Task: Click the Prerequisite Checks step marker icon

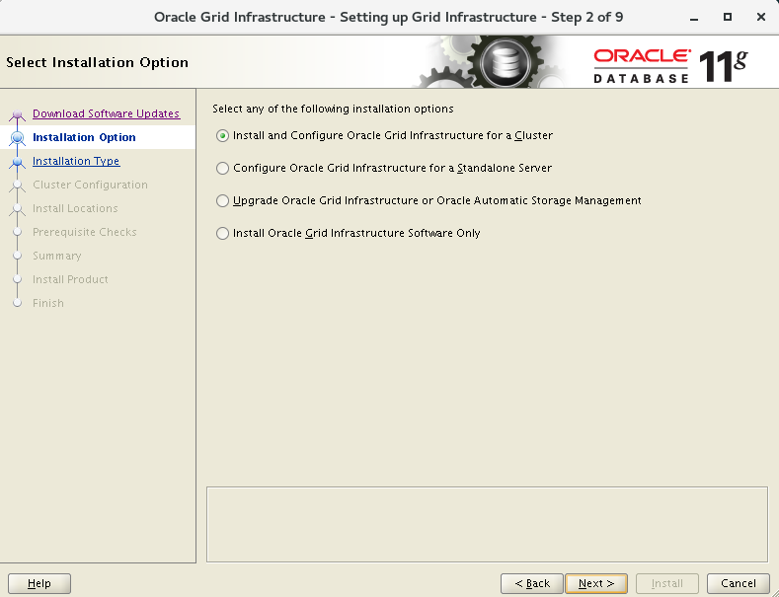Action: point(18,232)
